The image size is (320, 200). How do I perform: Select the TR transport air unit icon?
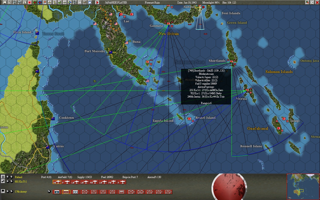pos(57,182)
